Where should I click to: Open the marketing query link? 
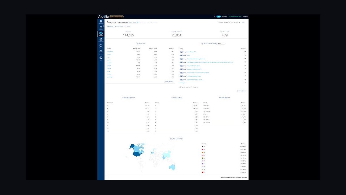coord(110,51)
